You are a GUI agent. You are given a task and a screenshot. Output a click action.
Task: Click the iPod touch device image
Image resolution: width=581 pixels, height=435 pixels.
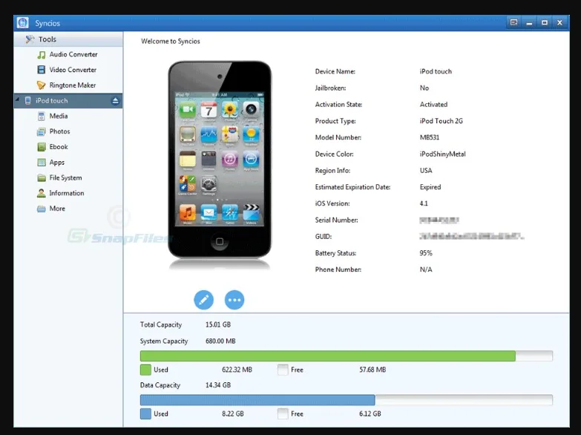[220, 160]
